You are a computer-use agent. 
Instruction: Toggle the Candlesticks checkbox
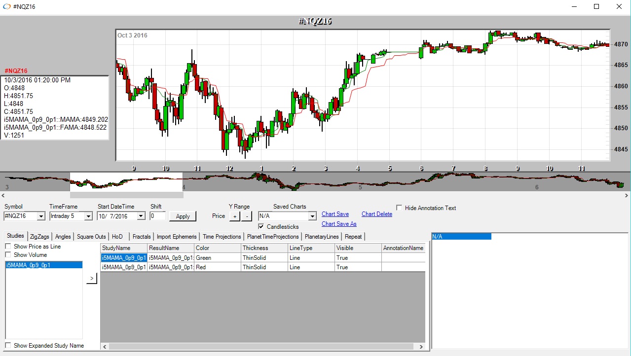(261, 227)
